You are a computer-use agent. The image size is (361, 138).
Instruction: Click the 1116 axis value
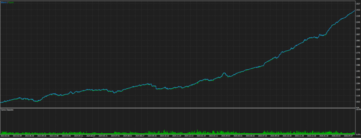(358, 96)
